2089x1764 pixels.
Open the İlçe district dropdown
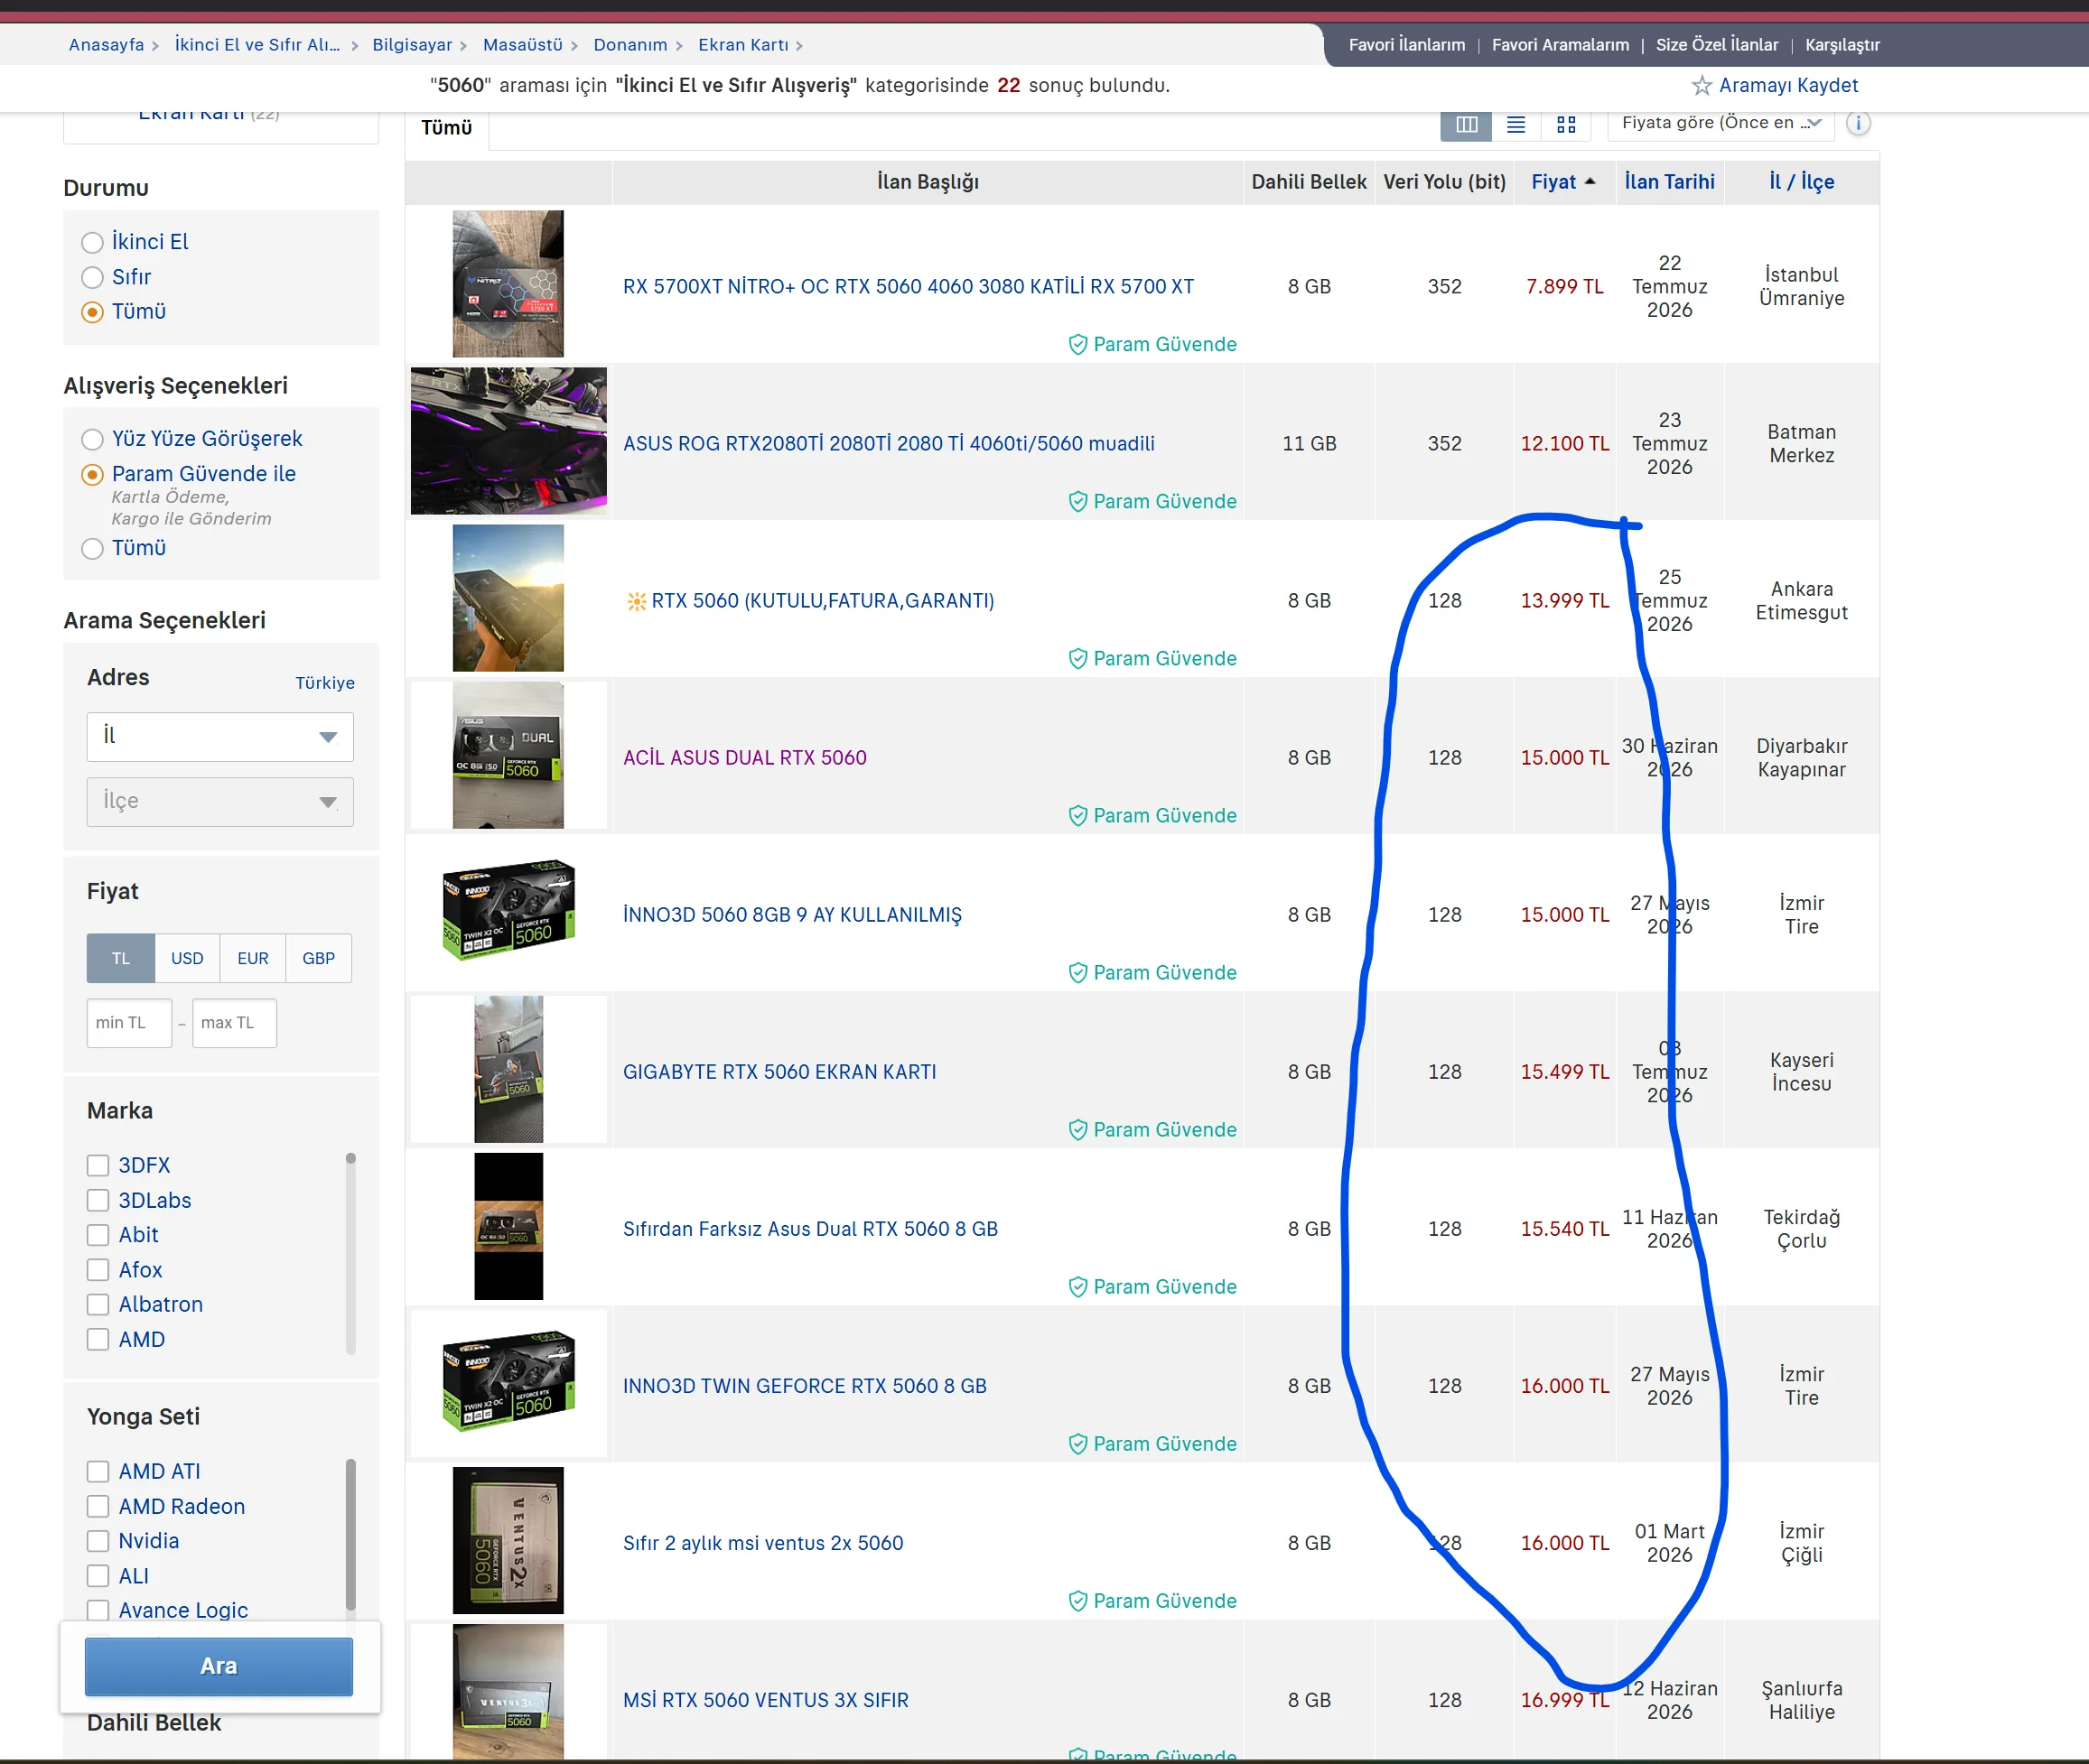click(x=220, y=801)
